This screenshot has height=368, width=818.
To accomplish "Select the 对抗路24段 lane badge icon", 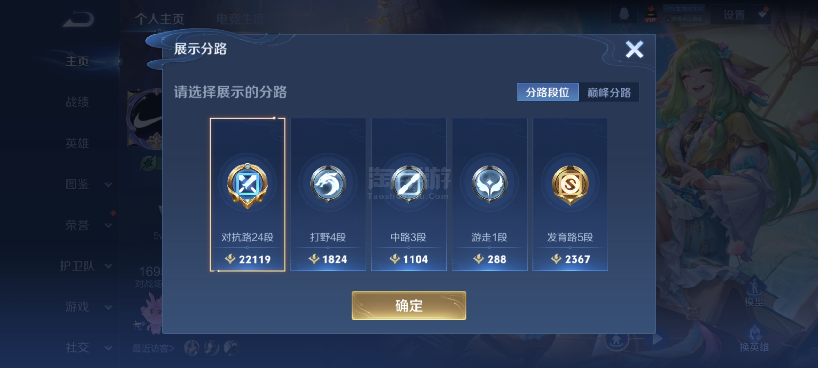I will (247, 185).
